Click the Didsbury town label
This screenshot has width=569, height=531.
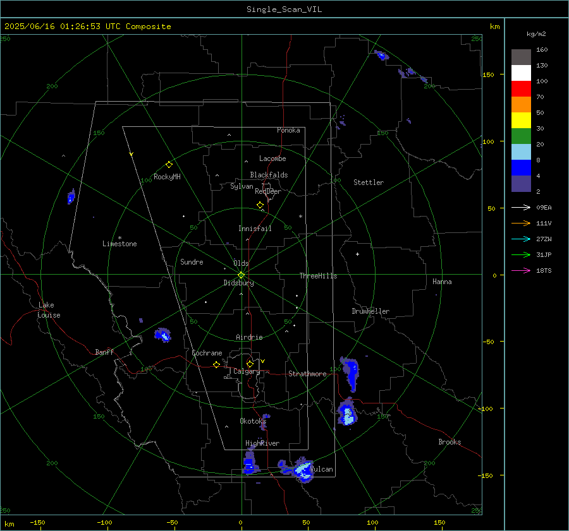pyautogui.click(x=238, y=283)
